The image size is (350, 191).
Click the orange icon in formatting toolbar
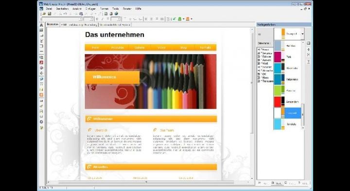(x=188, y=19)
